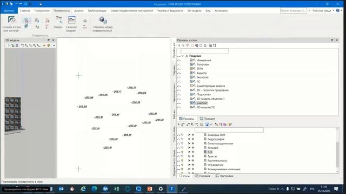Toggle visibility of Трассы layer
The image size is (346, 194).
[182, 156]
